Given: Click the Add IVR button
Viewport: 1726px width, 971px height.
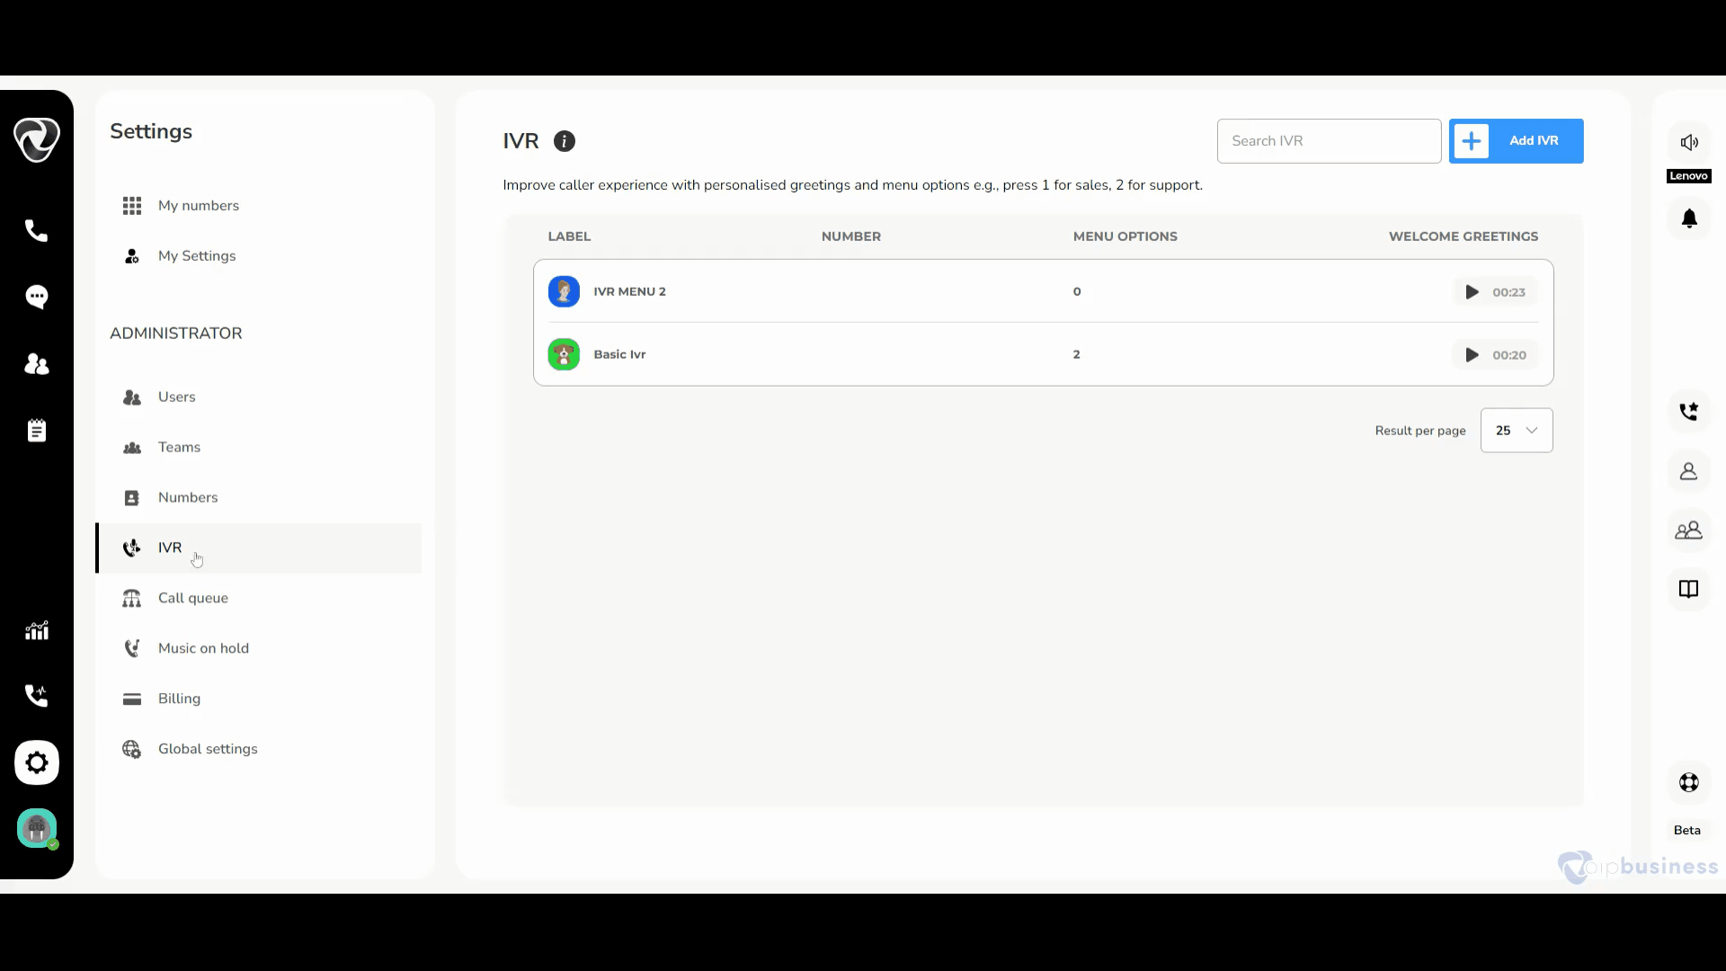Looking at the screenshot, I should [x=1516, y=141].
